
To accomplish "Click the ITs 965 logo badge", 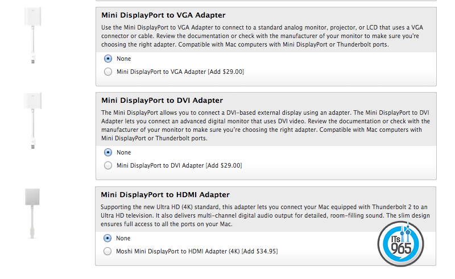I will point(401,244).
